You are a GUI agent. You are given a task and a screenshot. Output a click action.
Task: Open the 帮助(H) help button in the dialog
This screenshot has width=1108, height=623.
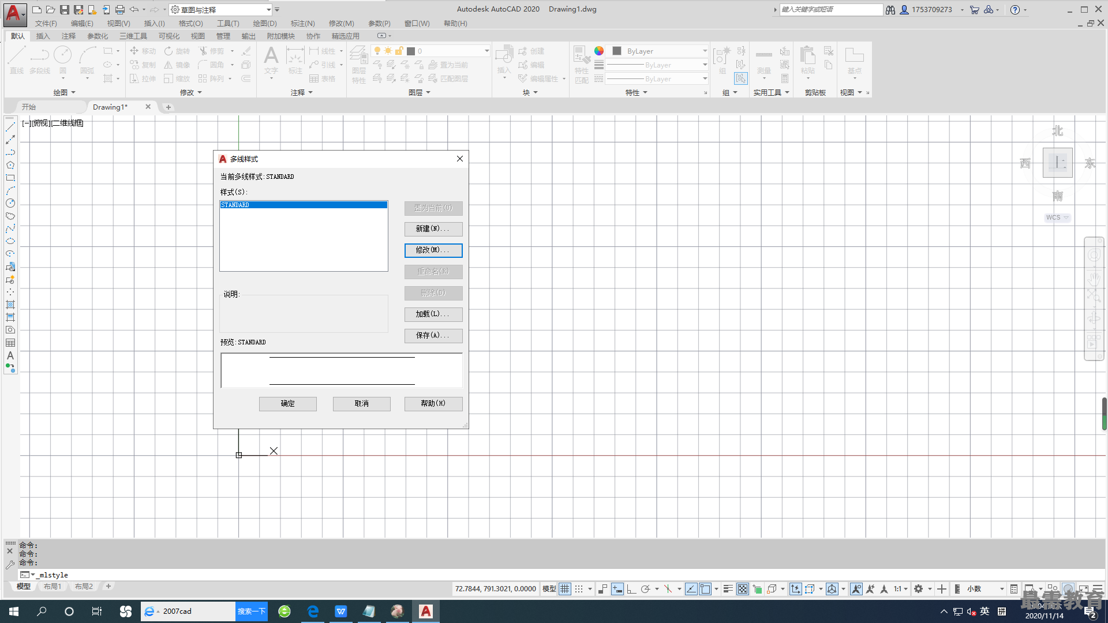pos(433,404)
